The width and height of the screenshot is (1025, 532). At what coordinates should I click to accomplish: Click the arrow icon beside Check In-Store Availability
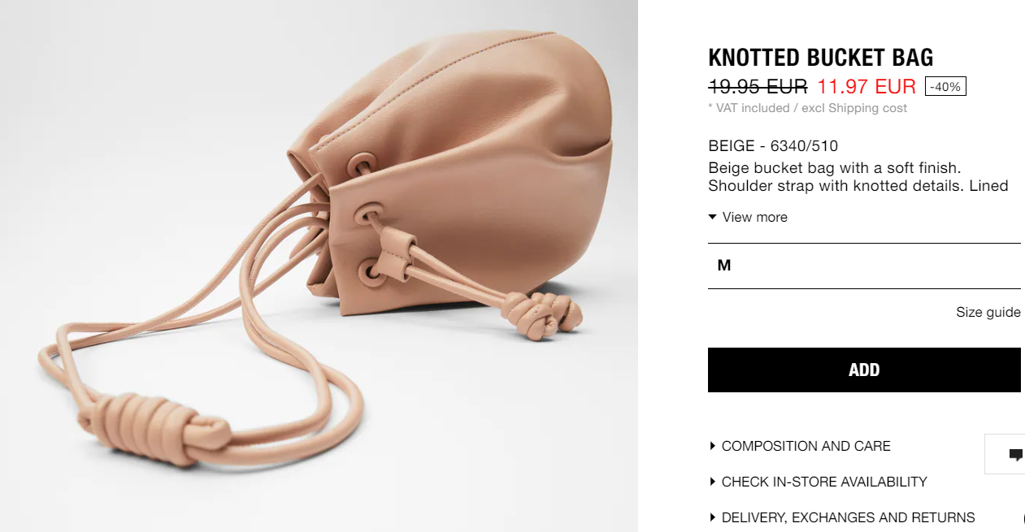[712, 482]
